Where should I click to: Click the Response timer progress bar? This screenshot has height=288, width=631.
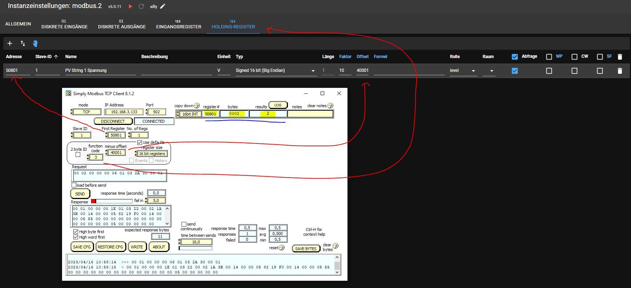pyautogui.click(x=112, y=201)
